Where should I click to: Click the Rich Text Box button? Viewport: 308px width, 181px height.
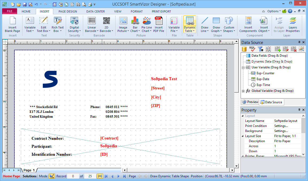click(57, 25)
